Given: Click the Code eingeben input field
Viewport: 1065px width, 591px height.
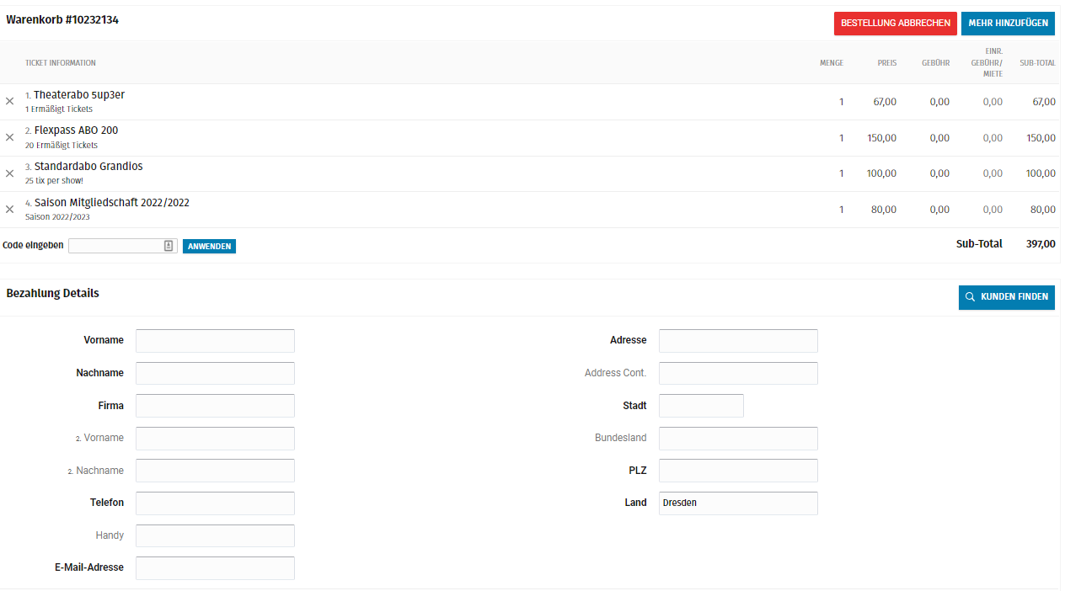Looking at the screenshot, I should pyautogui.click(x=115, y=246).
